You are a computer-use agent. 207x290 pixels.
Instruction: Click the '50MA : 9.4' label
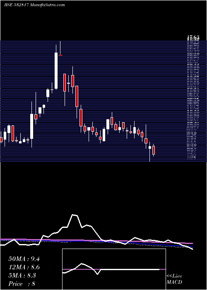tap(24, 259)
